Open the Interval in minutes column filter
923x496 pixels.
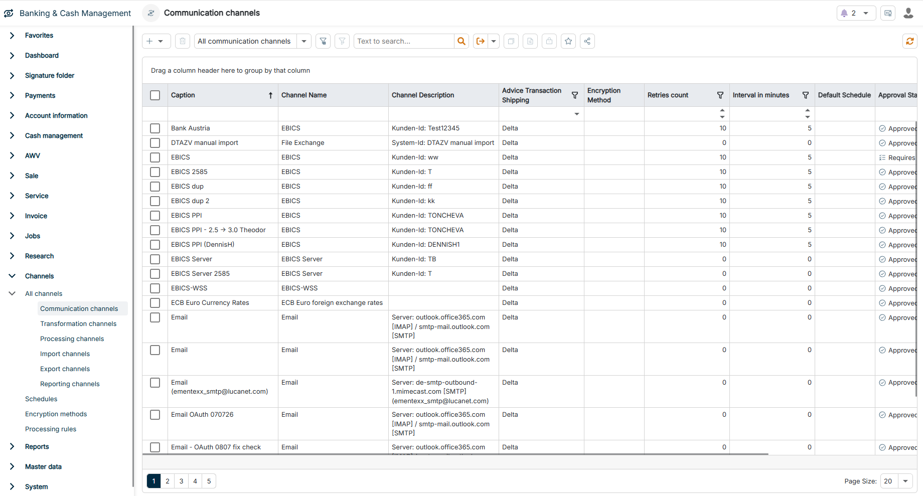coord(806,95)
